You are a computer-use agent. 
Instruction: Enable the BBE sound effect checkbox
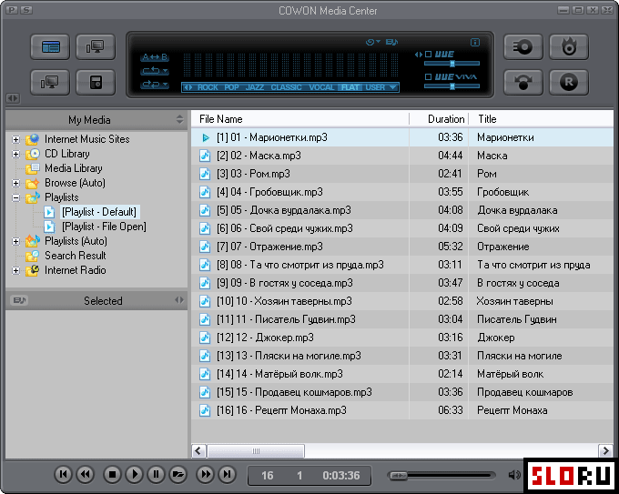click(x=429, y=55)
